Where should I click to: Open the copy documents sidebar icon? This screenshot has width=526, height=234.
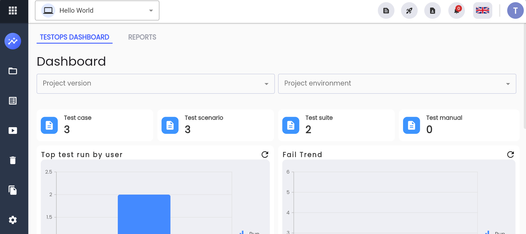coord(13,190)
